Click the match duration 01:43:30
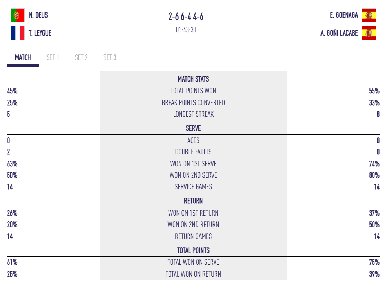The image size is (386, 286). click(186, 30)
